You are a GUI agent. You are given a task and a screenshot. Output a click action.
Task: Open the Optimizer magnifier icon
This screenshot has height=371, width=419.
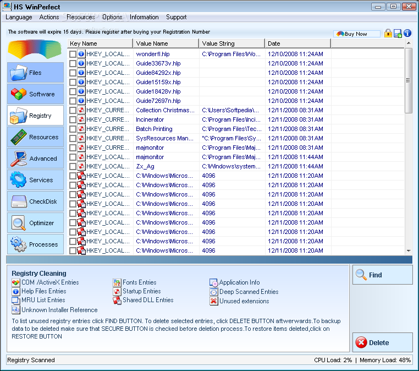(19, 222)
